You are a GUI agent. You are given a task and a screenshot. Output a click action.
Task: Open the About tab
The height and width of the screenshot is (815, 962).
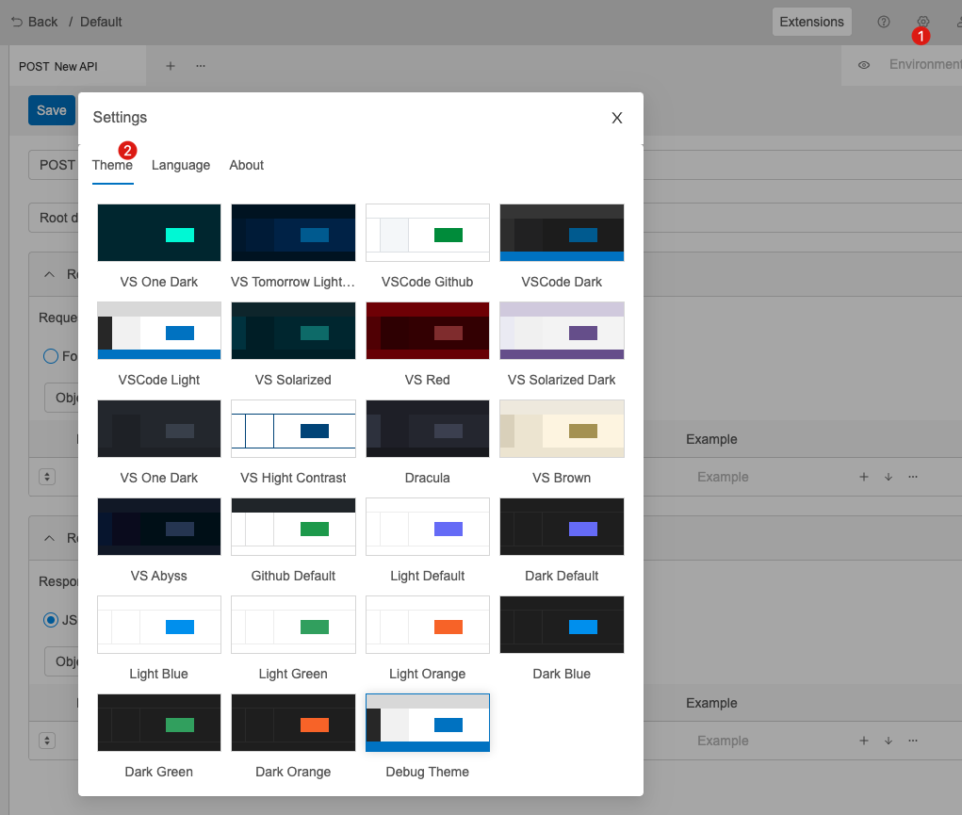[246, 165]
